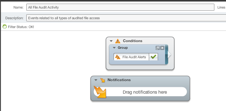Collapse the Notifications section triangle
226x111 pixels.
pos(96,80)
